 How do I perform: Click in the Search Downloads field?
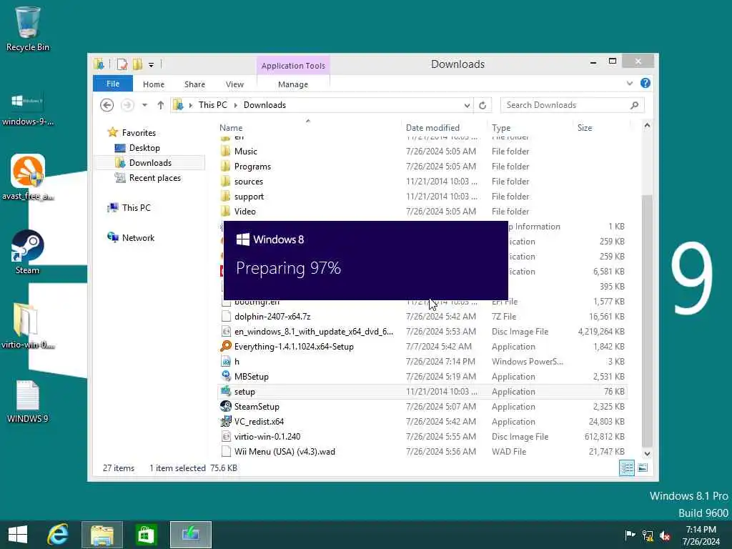point(565,105)
